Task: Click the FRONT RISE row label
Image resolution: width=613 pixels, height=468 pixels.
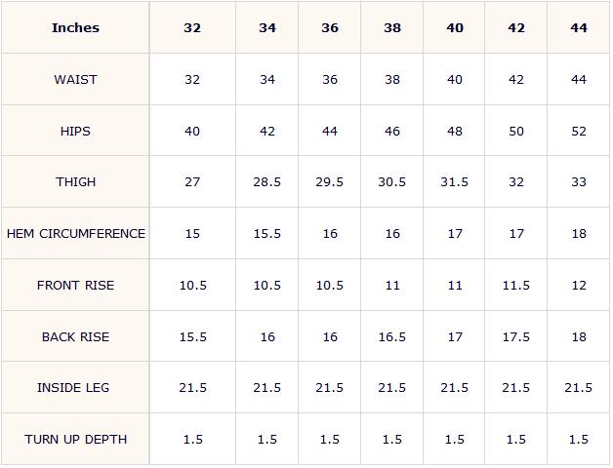Action: pos(75,285)
